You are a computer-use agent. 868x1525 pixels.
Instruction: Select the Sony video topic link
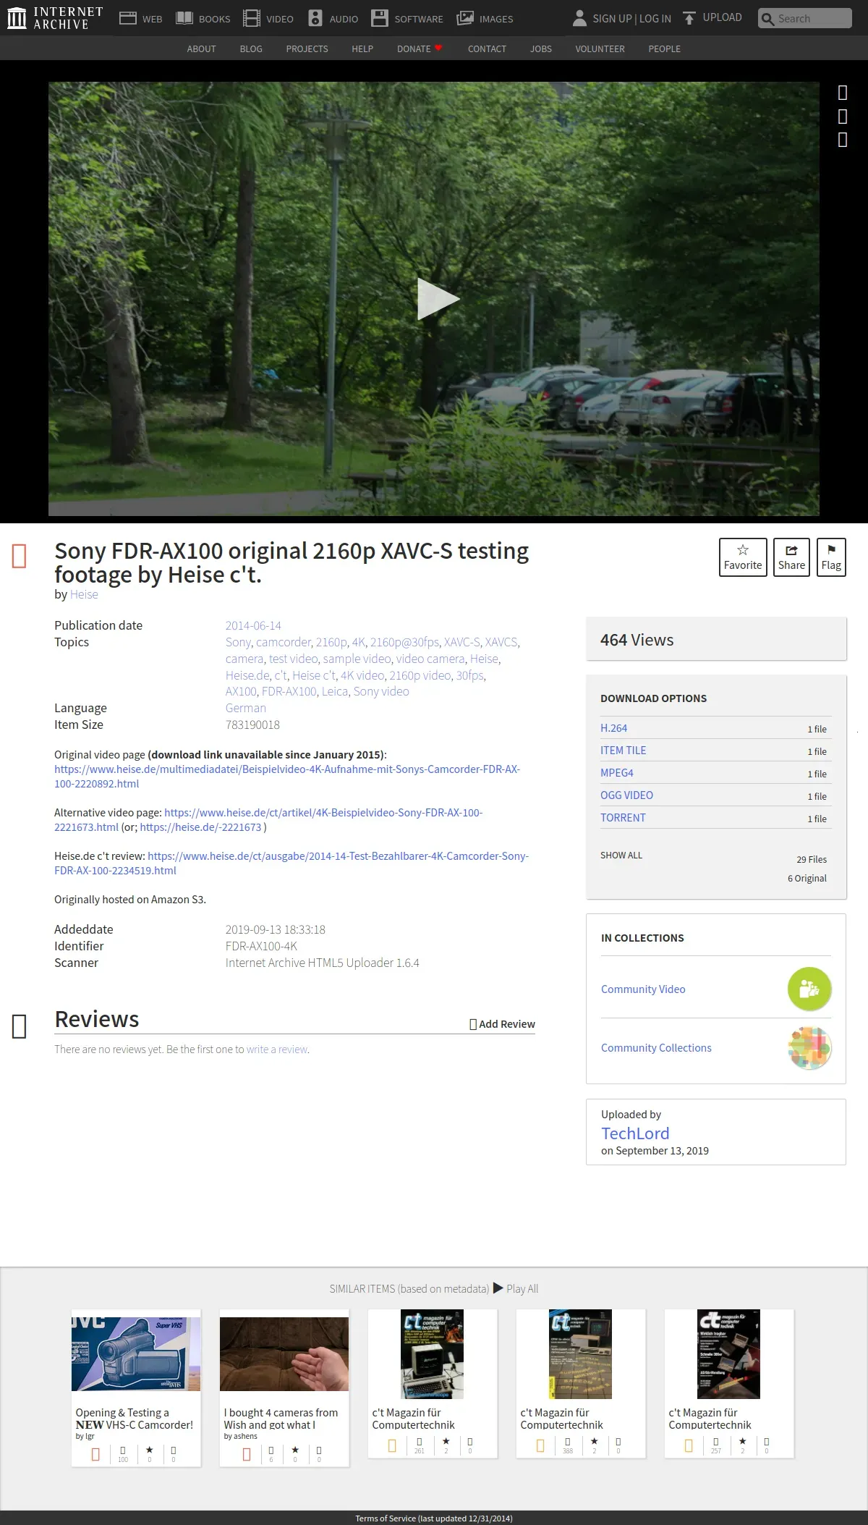[381, 691]
